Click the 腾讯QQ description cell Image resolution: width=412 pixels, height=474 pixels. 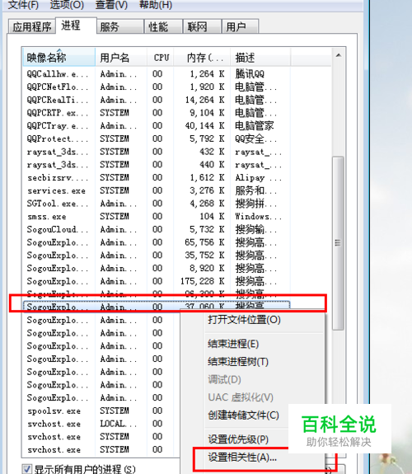tap(250, 73)
